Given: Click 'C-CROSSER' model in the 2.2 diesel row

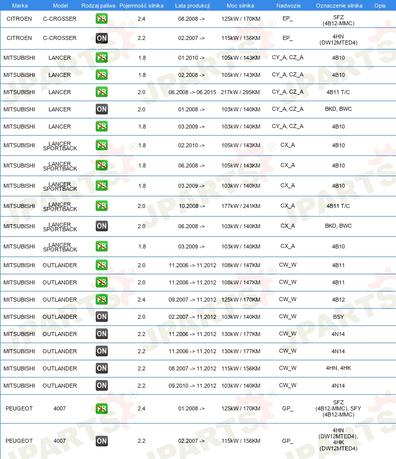Looking at the screenshot, I should (60, 38).
